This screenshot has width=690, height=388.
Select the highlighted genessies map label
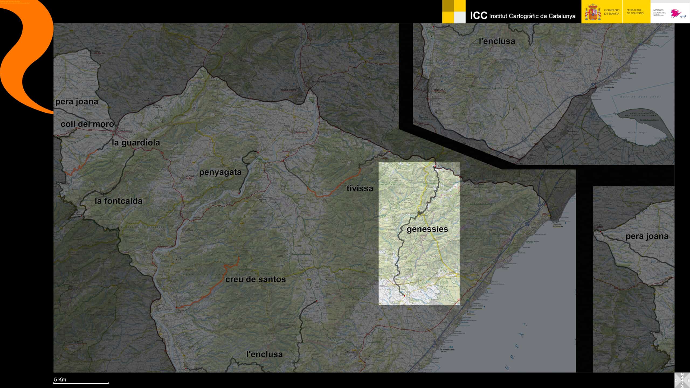pyautogui.click(x=427, y=229)
